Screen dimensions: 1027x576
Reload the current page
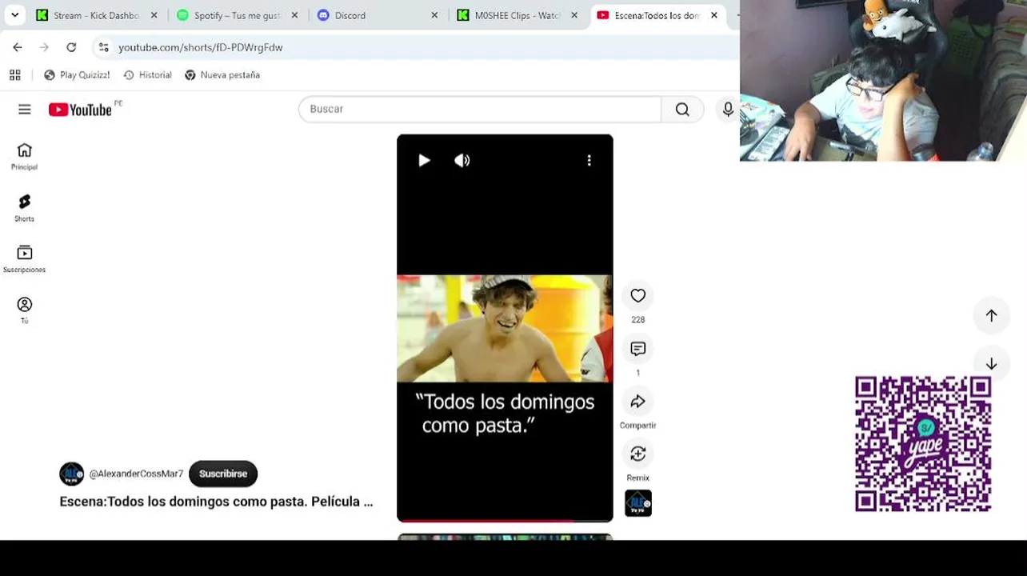[71, 47]
